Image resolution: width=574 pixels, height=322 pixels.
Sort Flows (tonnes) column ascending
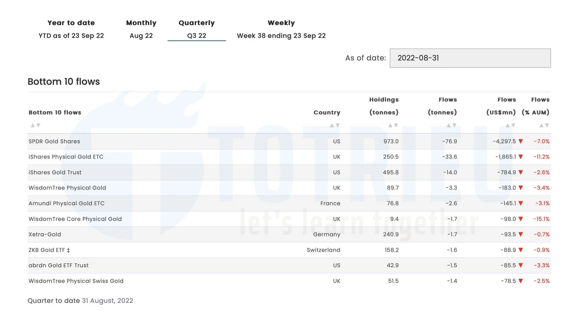tap(449, 125)
